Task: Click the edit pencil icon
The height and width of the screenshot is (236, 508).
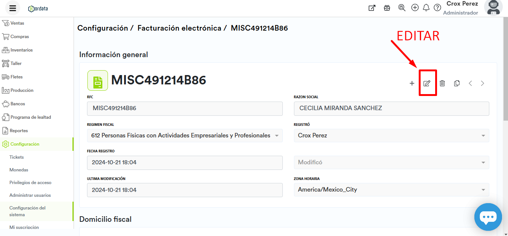Action: pos(427,83)
